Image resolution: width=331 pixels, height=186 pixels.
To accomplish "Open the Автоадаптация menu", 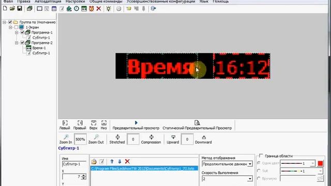I will coord(48,2).
